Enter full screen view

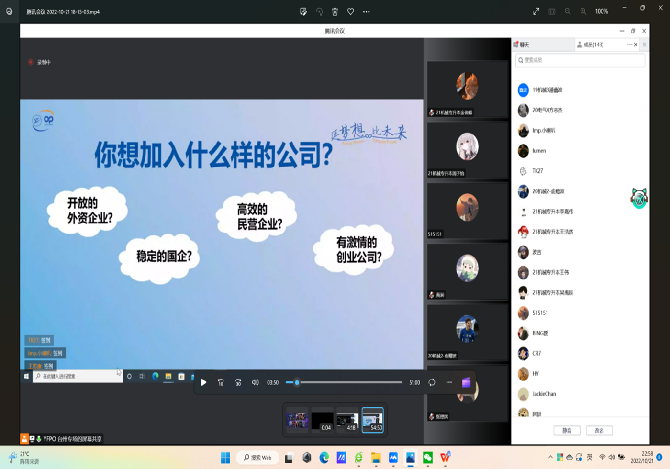536,11
